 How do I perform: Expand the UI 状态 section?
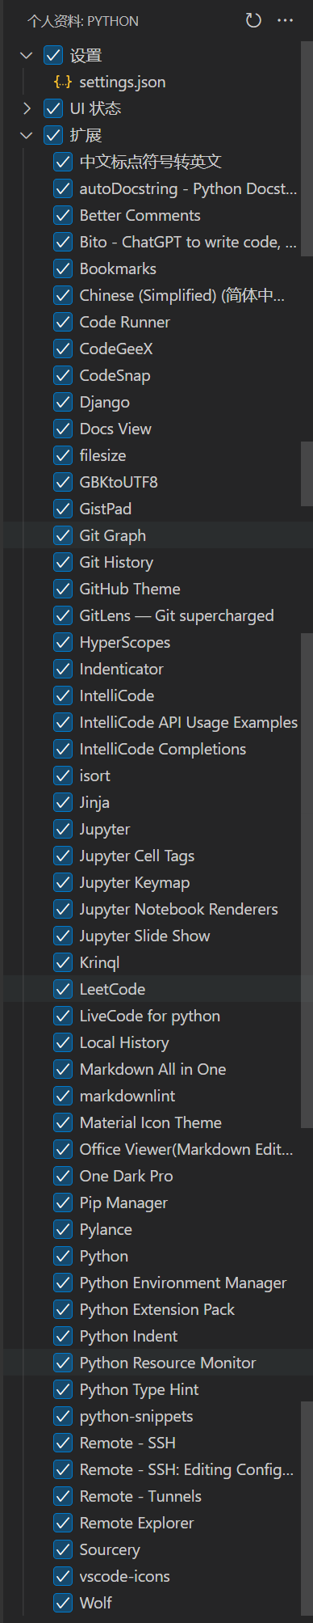point(27,108)
